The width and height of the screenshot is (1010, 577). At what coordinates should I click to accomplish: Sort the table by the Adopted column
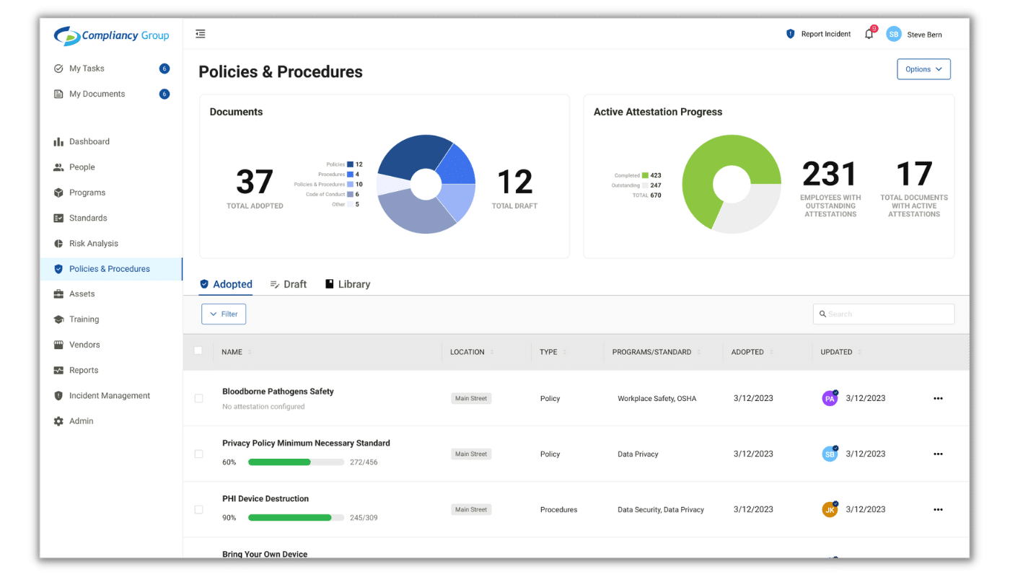coord(749,352)
